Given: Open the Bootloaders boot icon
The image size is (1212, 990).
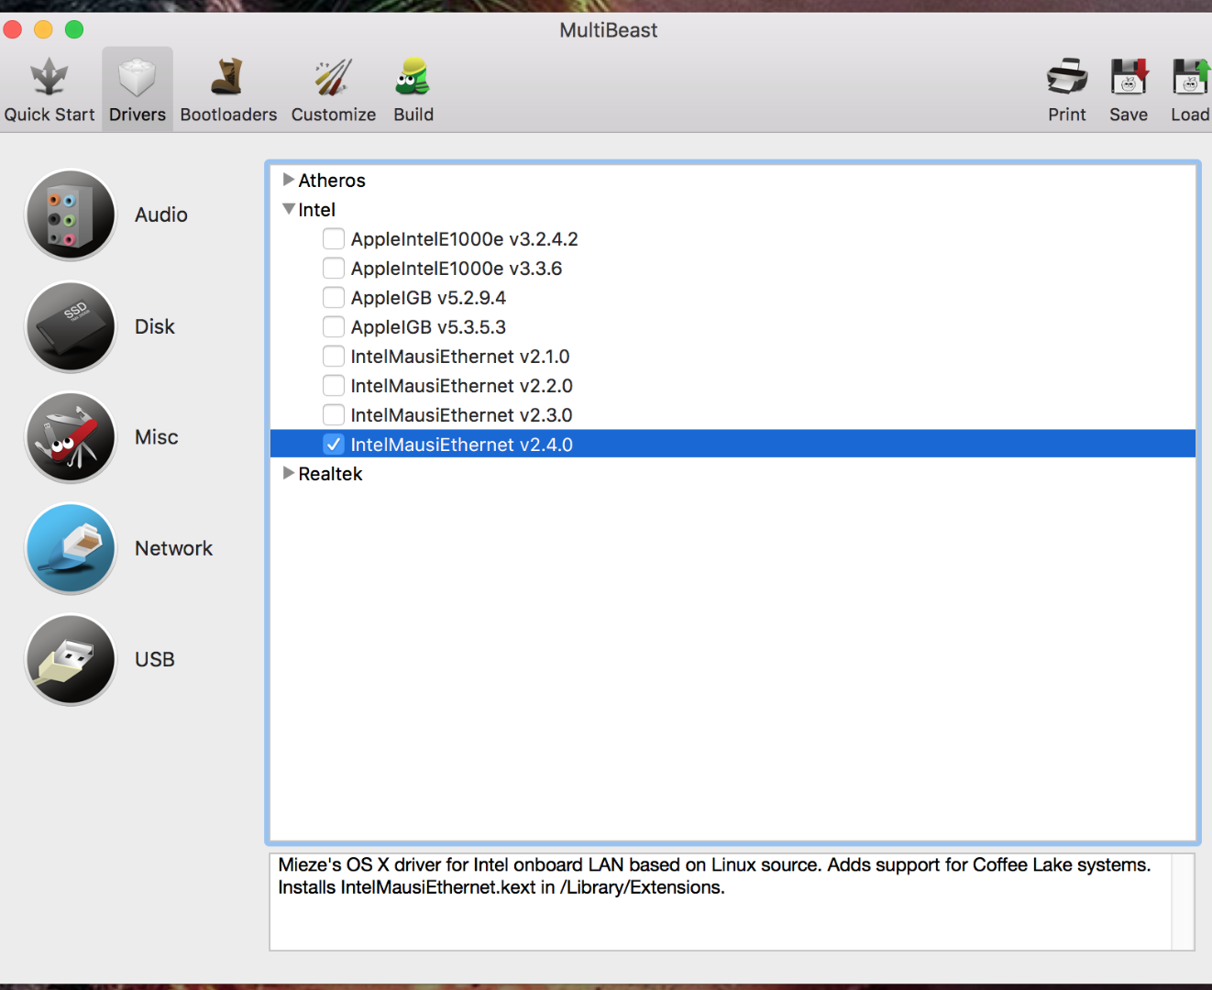Looking at the screenshot, I should click(x=227, y=77).
